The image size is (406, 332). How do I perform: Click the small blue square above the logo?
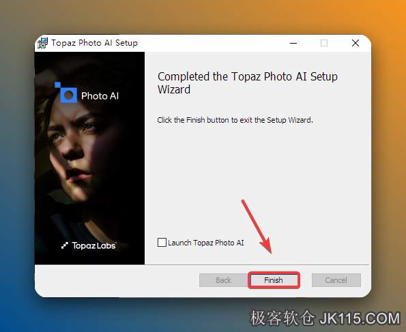coord(57,85)
